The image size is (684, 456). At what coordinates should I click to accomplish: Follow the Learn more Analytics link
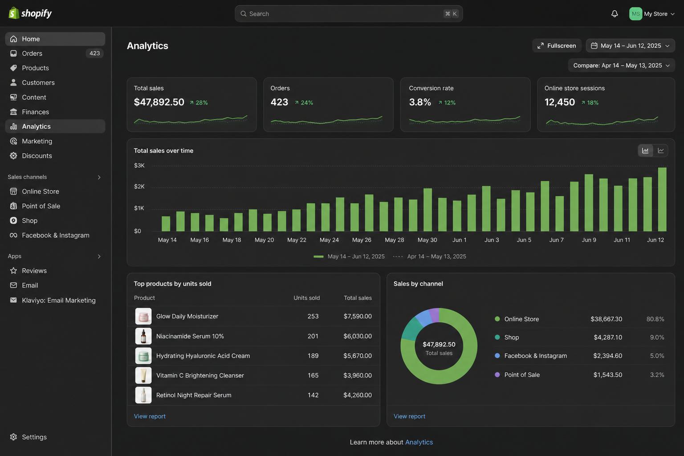pos(419,442)
